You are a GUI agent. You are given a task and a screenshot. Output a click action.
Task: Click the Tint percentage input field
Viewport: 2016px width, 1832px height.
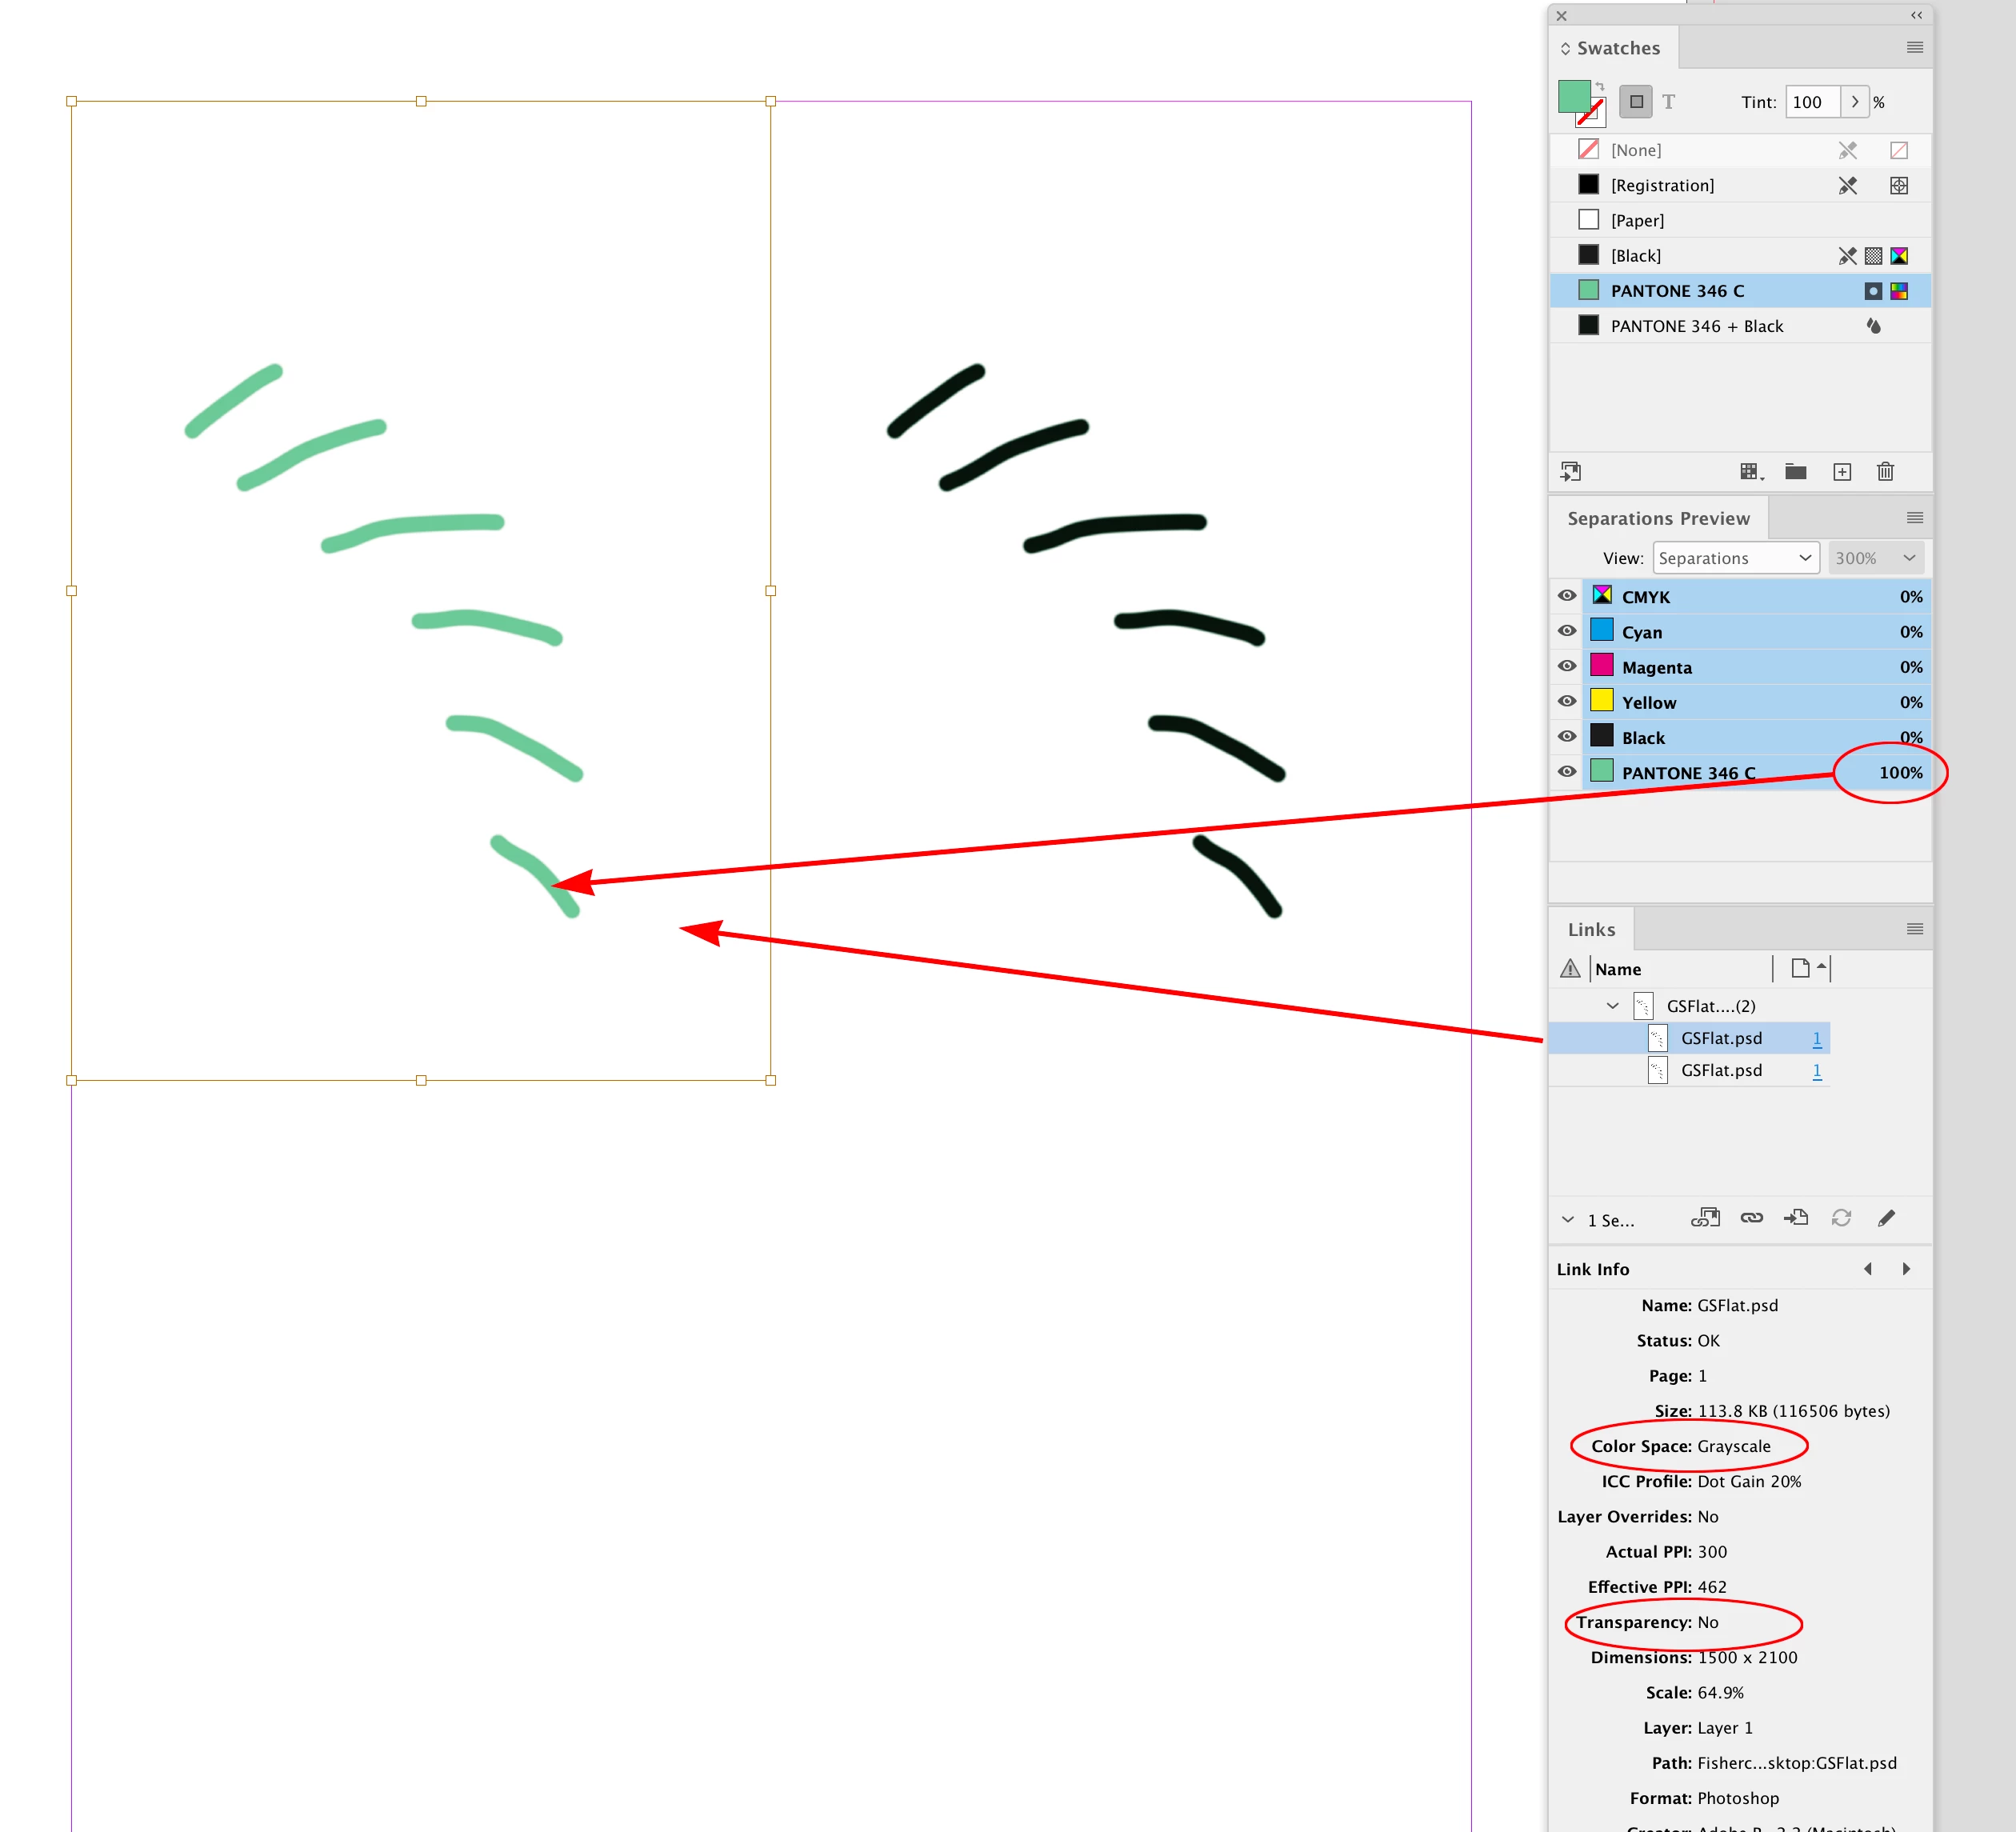(x=1811, y=102)
